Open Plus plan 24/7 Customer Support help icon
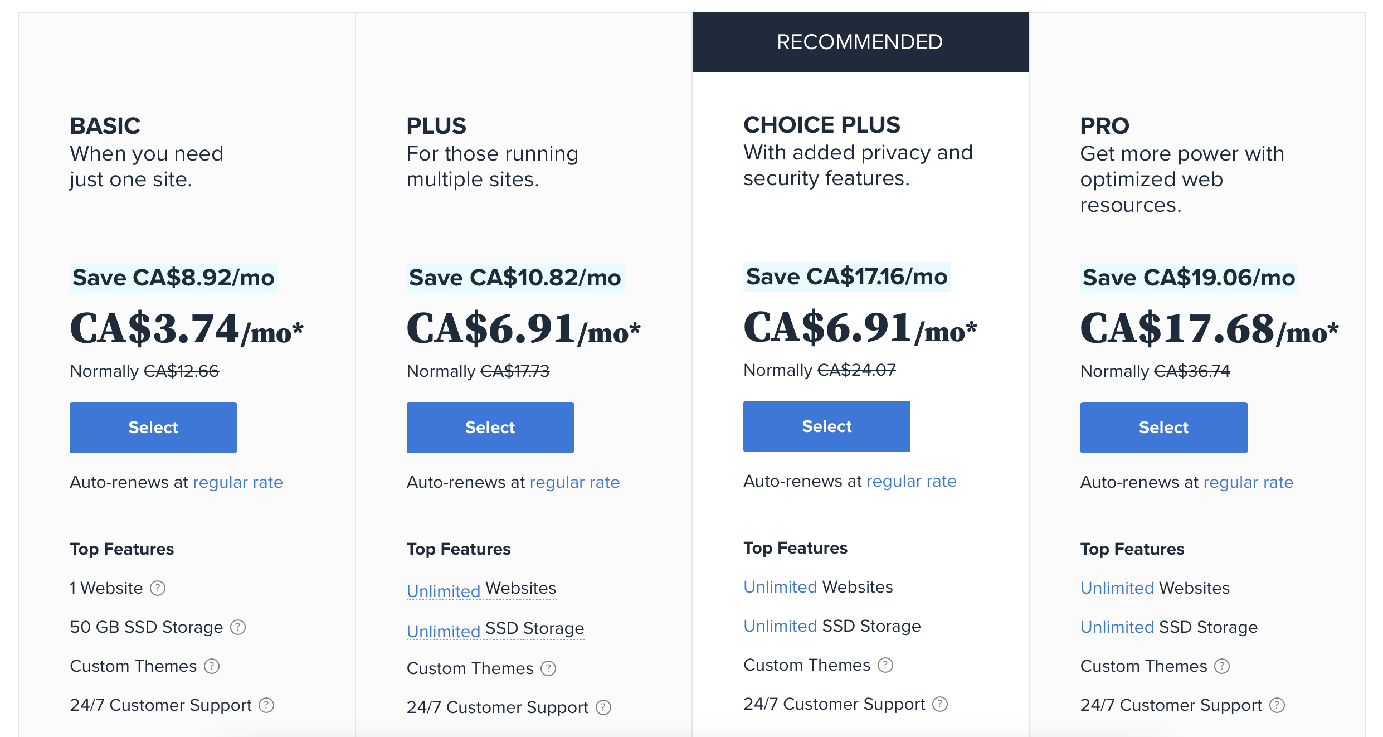 [603, 707]
